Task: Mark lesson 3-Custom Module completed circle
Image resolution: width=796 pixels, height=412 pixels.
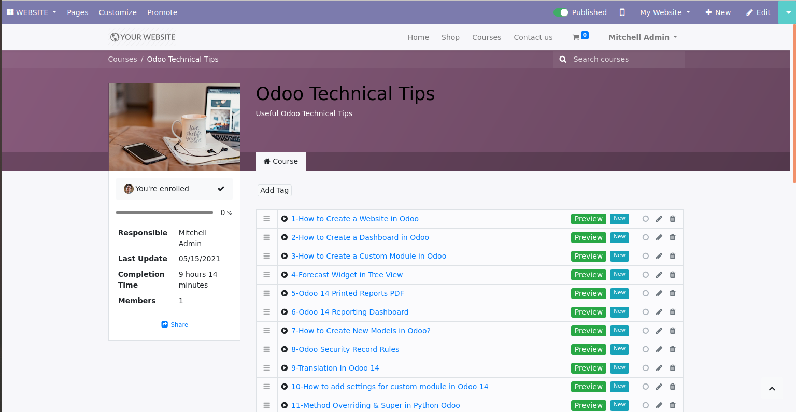Action: click(x=646, y=256)
